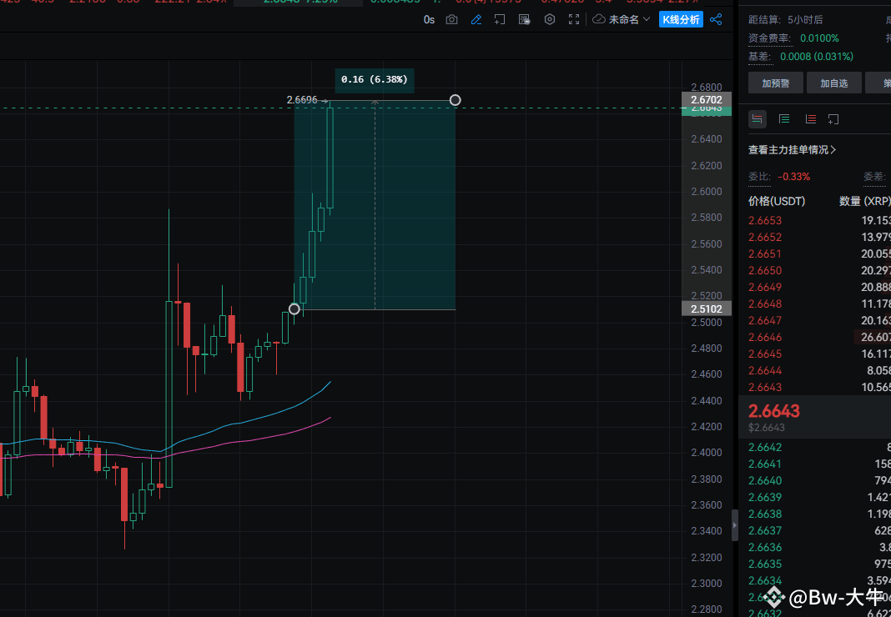
Task: Click the current price 2.6643 display
Action: (x=774, y=411)
